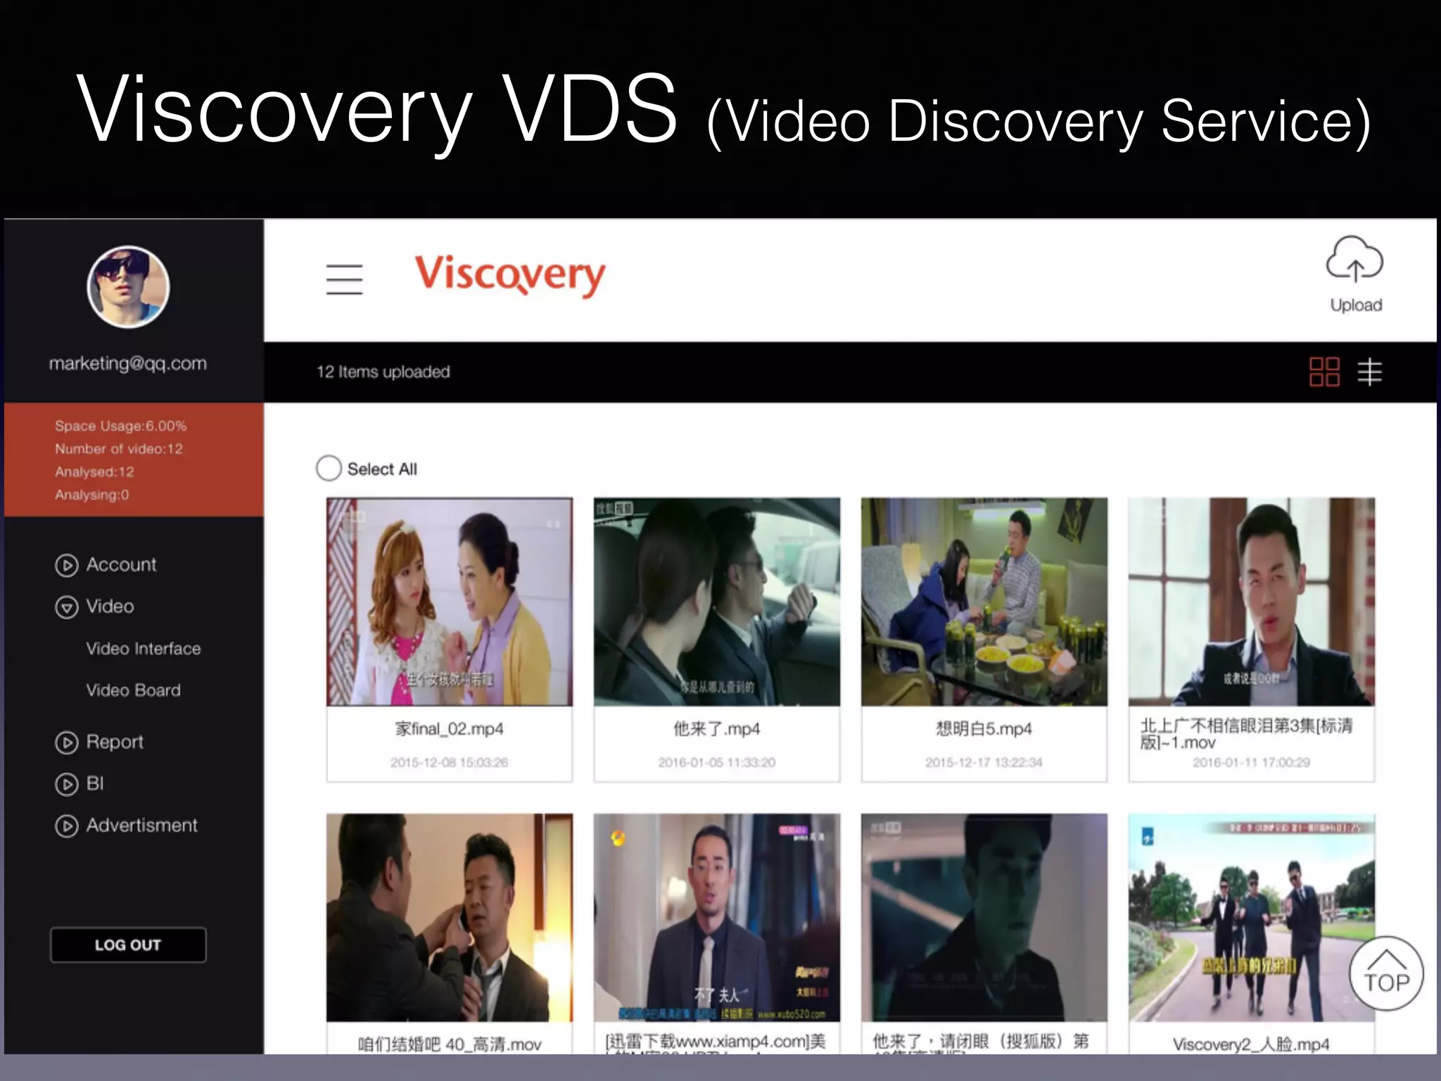Open Video Interface menu item
The image size is (1441, 1081).
point(144,648)
